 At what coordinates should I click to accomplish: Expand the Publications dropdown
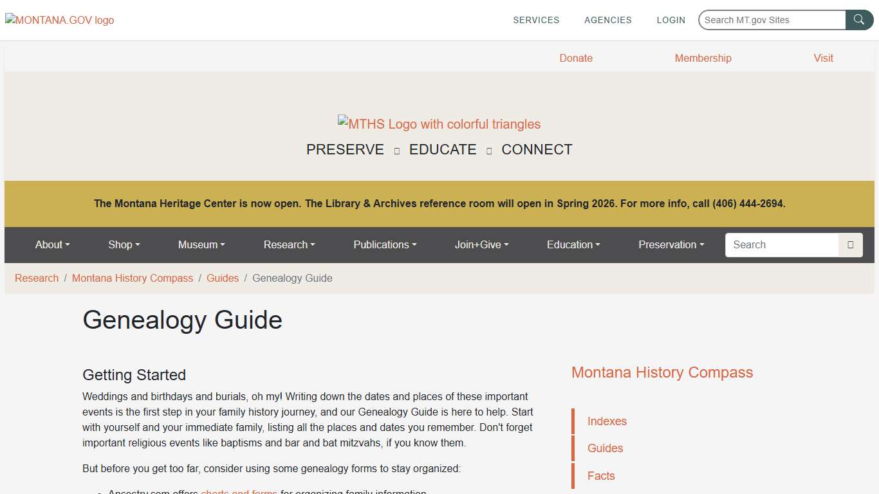click(x=384, y=245)
